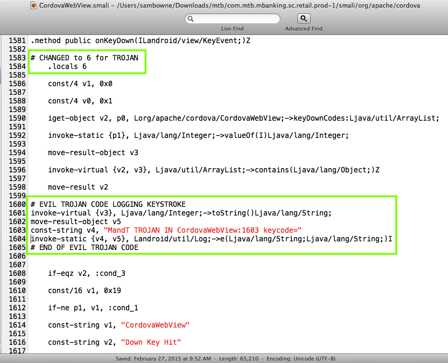Click the Advanced Find magnifier button
The image size is (448, 363).
(x=304, y=19)
